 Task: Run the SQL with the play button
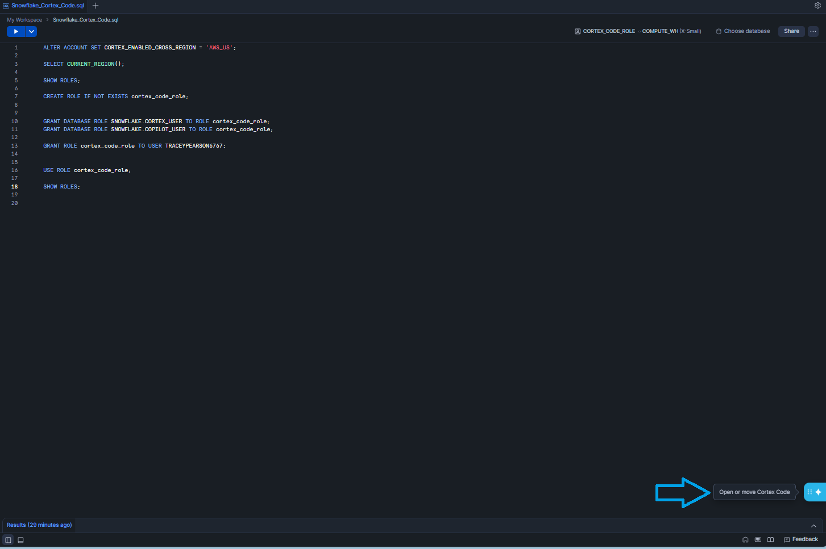coord(16,32)
